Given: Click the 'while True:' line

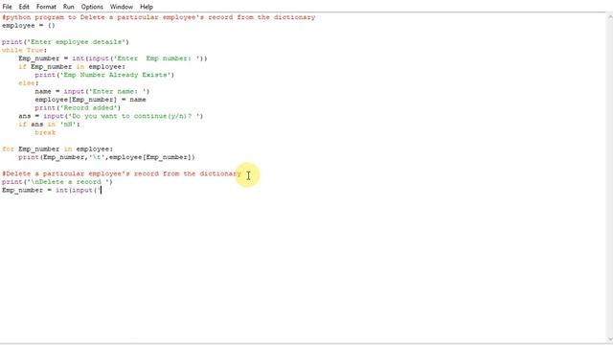Looking at the screenshot, I should pyautogui.click(x=24, y=50).
